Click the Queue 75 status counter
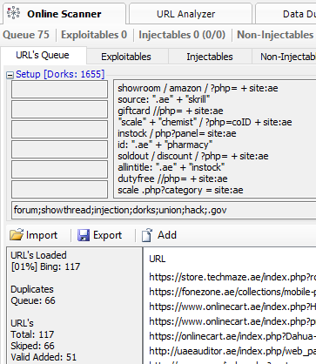Viewport: 316px width, 364px height. (26, 35)
